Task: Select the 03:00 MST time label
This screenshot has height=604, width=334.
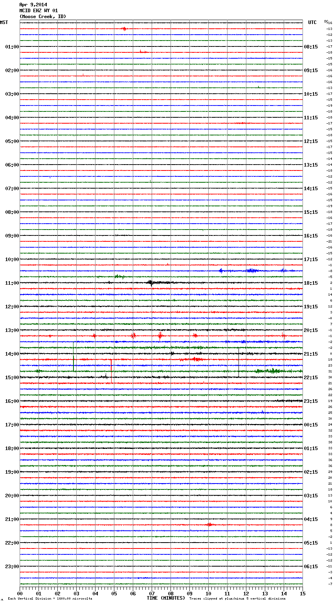Action: [12, 94]
